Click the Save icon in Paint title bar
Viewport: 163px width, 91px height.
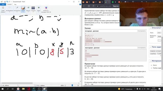pos(5,2)
